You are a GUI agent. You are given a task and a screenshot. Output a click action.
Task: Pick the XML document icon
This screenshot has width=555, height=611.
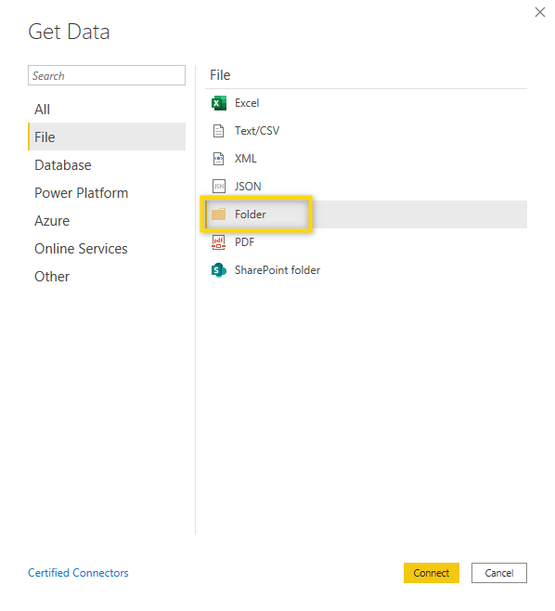pyautogui.click(x=218, y=159)
